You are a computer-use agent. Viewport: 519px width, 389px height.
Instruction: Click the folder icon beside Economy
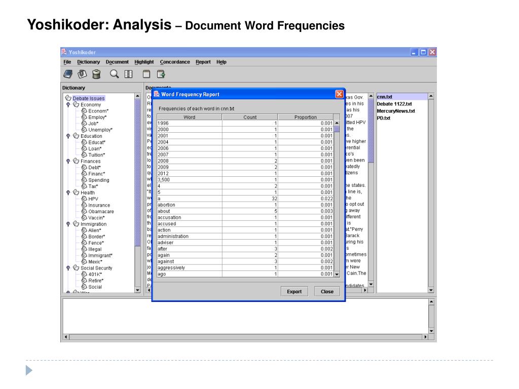pyautogui.click(x=76, y=104)
